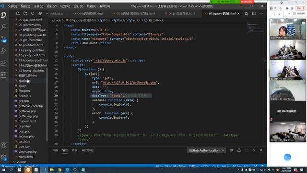Open the fourth menu bar item 查看(V)
The width and height of the screenshot is (307, 173).
pos(51,6)
